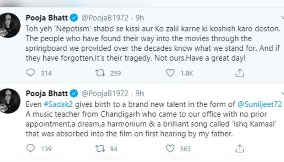The image size is (284, 162).
Task: Visit @Suniljeet72 mentioned profile
Action: click(260, 104)
